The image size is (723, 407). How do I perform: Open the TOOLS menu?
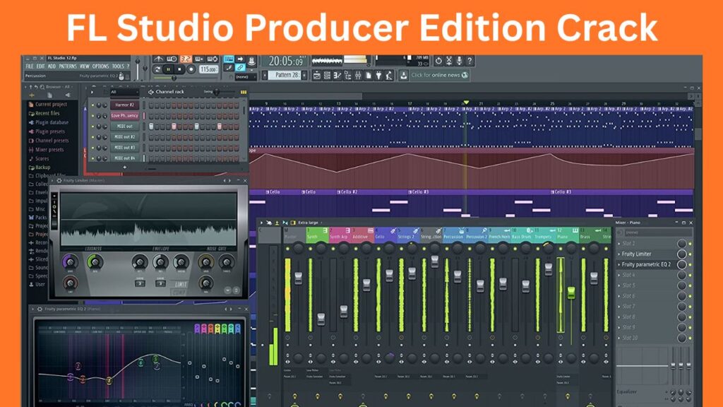pos(118,66)
